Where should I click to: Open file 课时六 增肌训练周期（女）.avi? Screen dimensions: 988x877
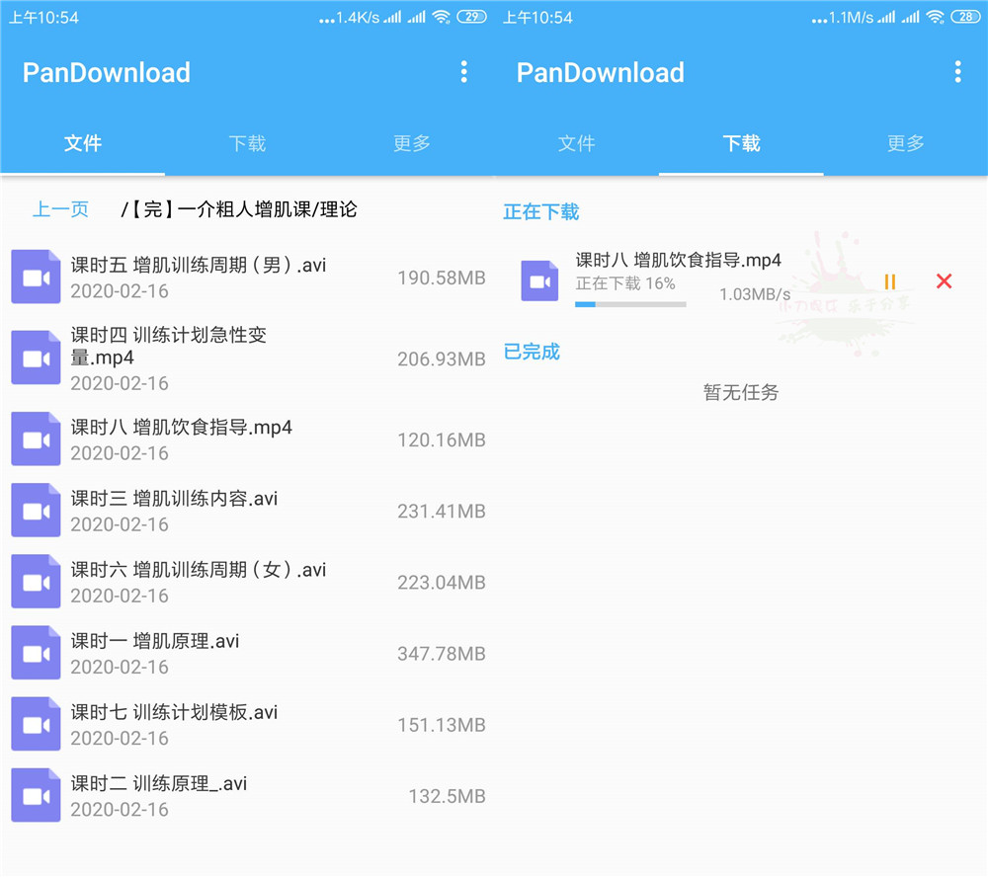[x=248, y=582]
